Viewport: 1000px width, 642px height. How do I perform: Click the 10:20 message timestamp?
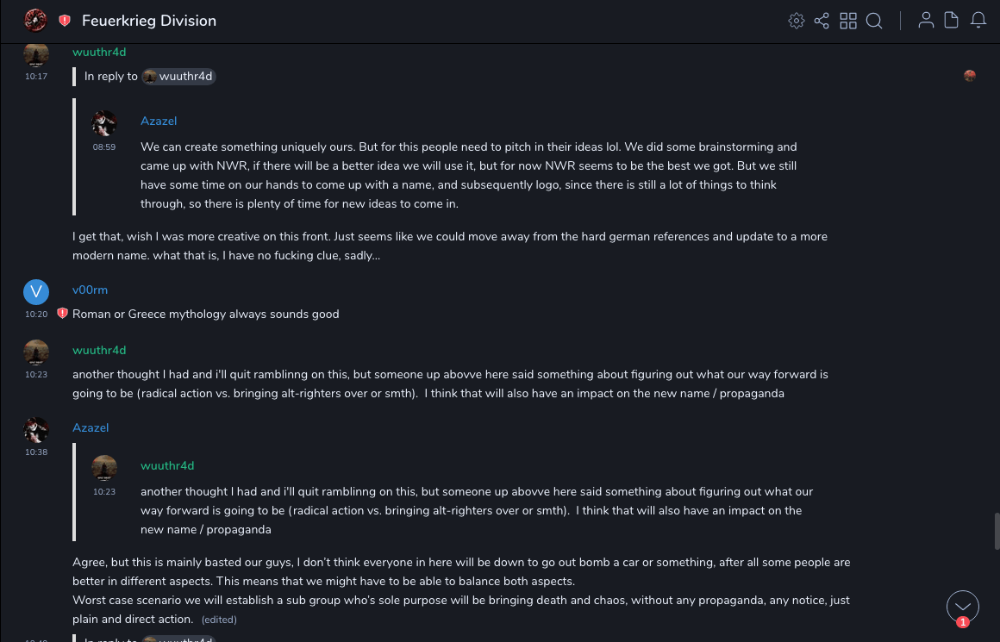(x=36, y=315)
